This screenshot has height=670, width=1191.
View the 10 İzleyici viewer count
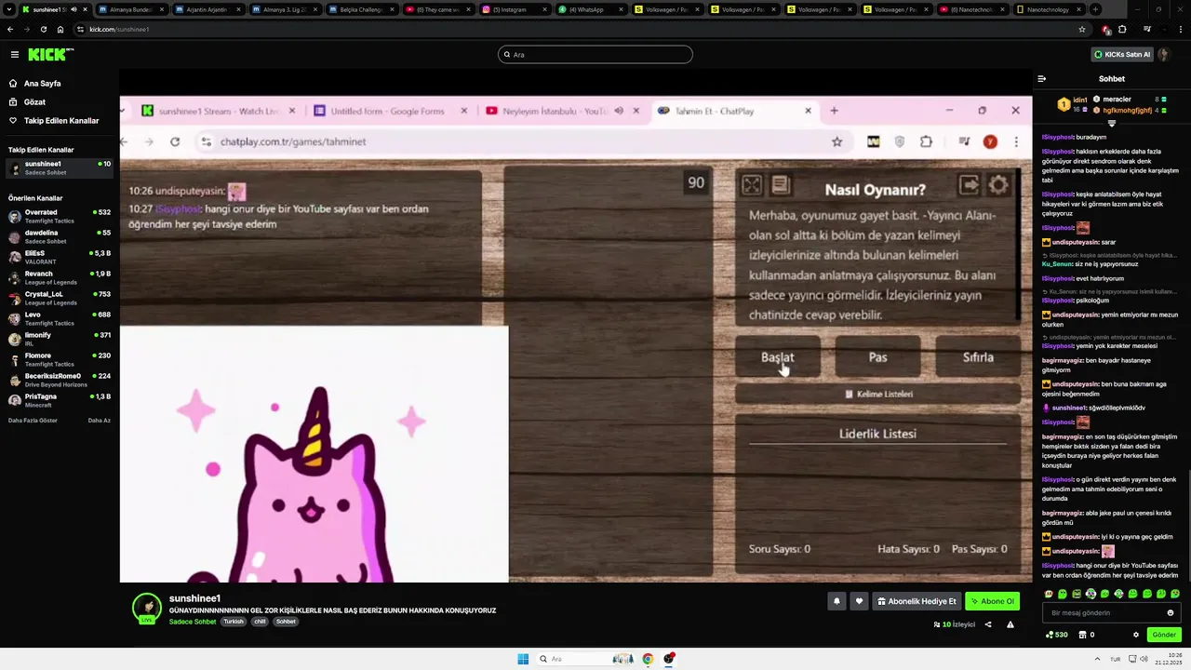(955, 624)
